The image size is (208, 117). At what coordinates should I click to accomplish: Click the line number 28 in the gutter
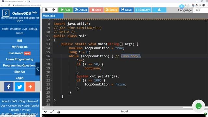coord(48,105)
